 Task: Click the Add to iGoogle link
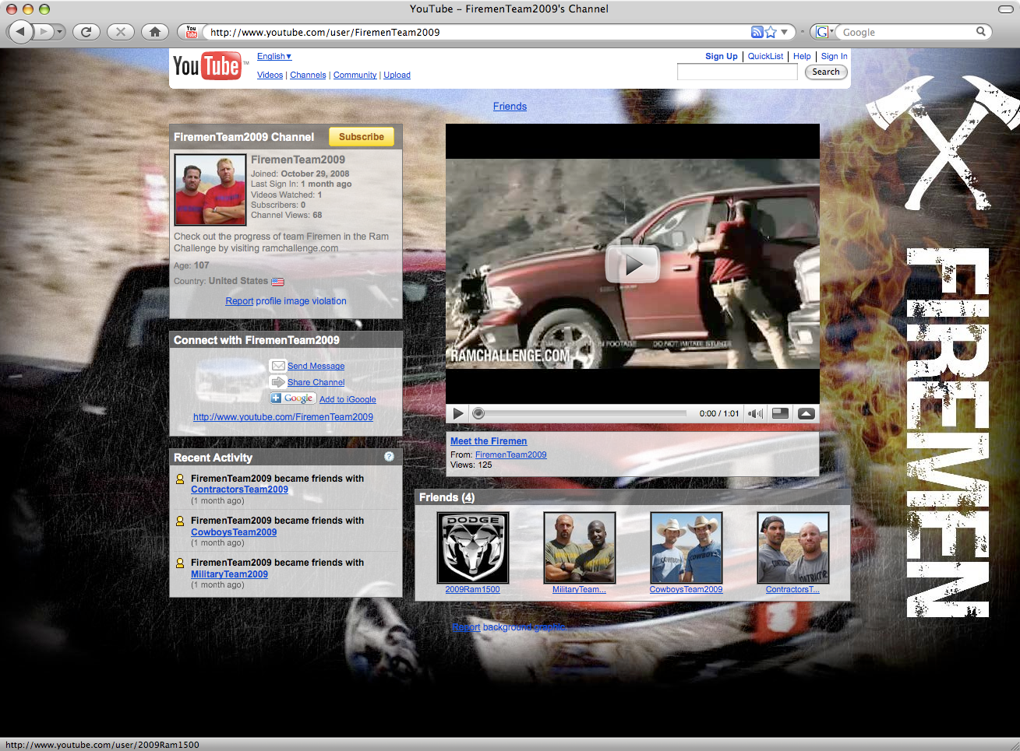coord(348,399)
